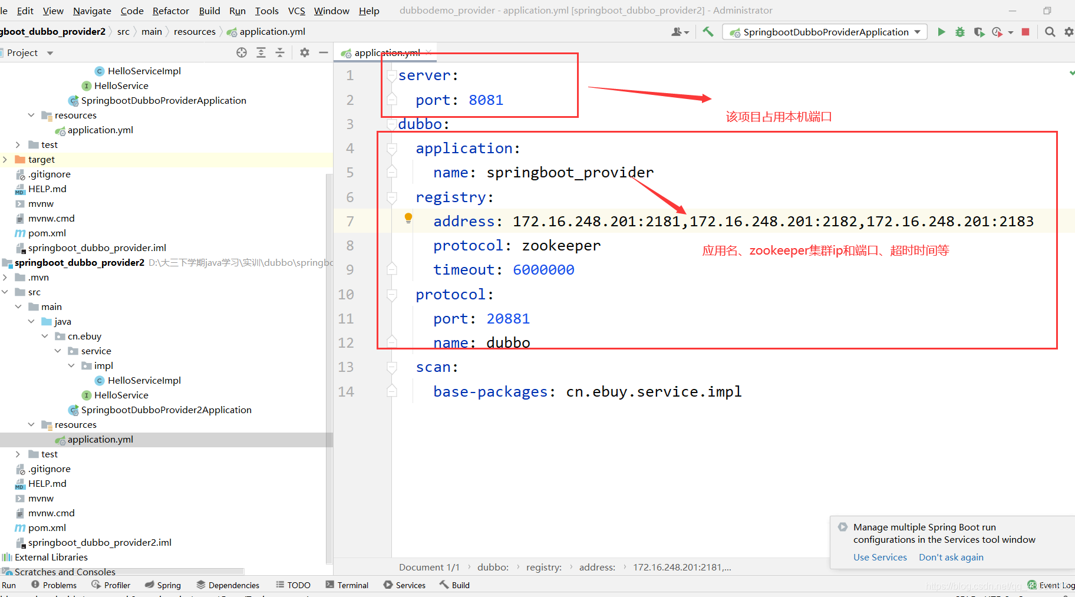Open Search Everywhere magnifier icon
This screenshot has width=1075, height=597.
click(x=1050, y=32)
